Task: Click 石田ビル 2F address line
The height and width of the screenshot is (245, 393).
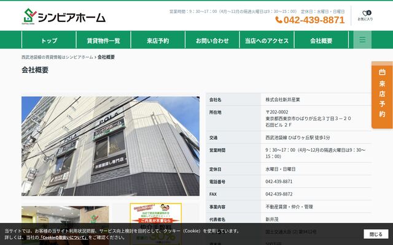Action: pos(278,125)
